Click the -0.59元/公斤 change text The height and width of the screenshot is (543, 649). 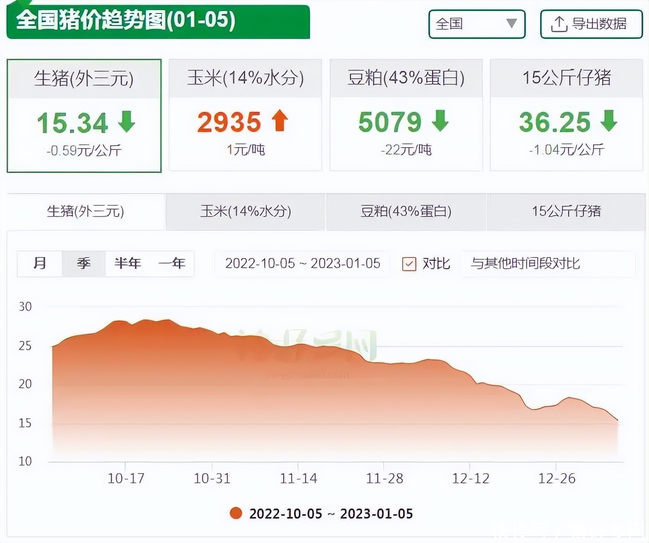pos(84,150)
